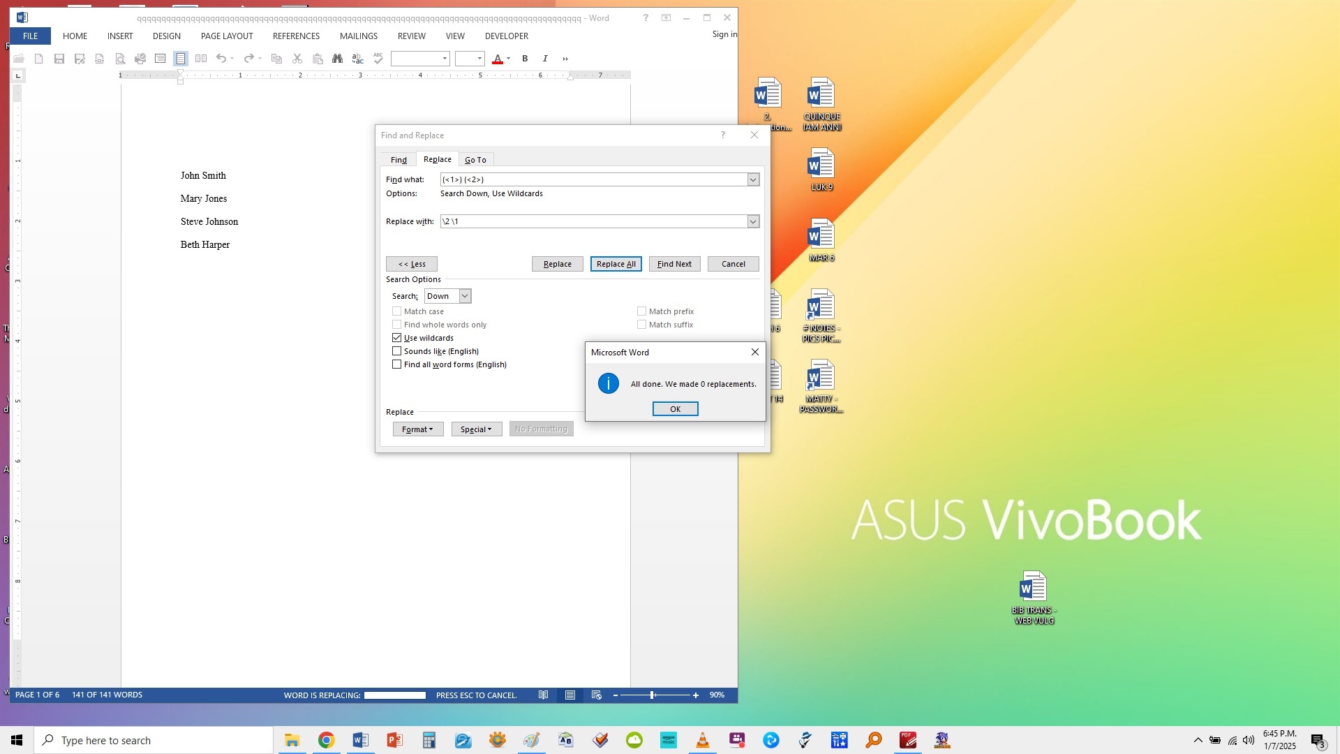Open the Search direction dropdown

(x=465, y=296)
